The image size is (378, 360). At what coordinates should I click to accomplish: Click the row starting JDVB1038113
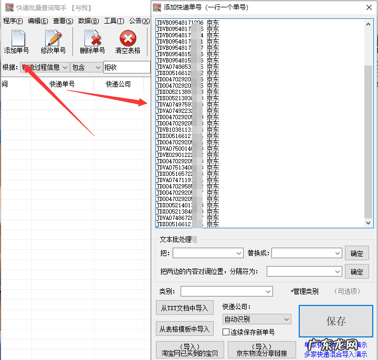188,130
